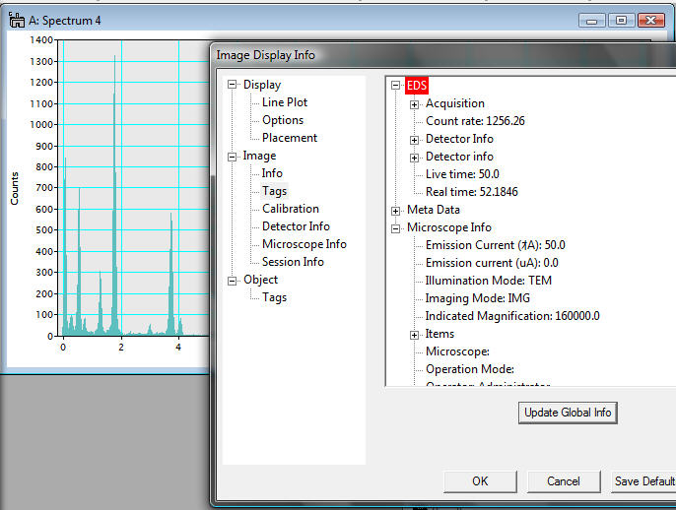This screenshot has height=510, width=676.
Task: Close the Spectrum 4 window
Action: coord(651,21)
